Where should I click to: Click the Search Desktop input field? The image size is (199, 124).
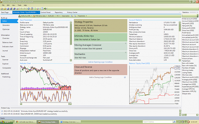(158, 122)
